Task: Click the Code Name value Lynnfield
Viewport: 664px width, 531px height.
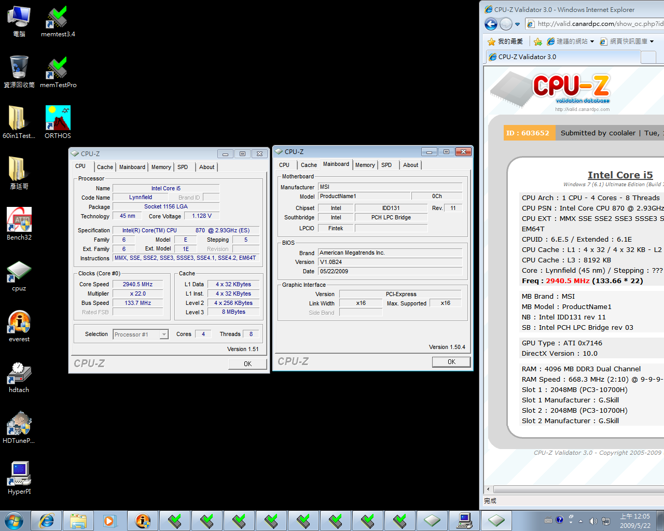Action: pyautogui.click(x=141, y=197)
